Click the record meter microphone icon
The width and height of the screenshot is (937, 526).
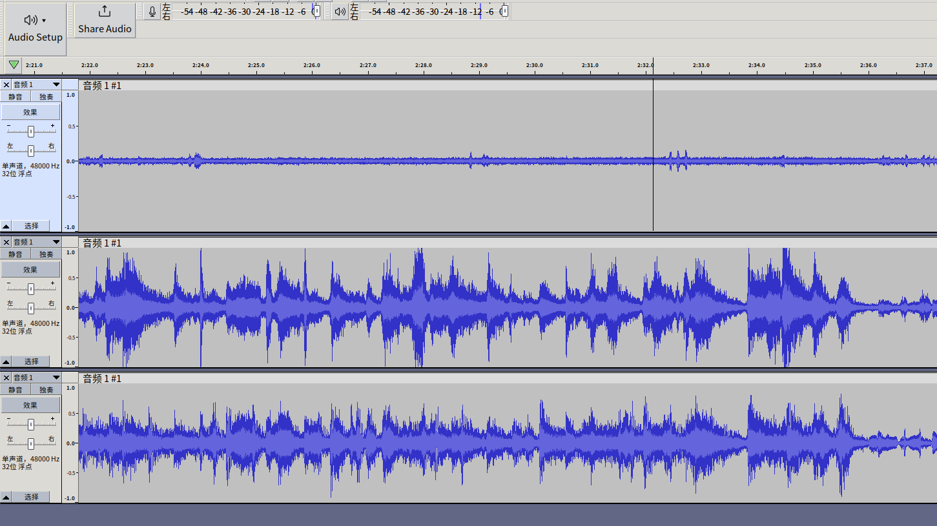152,12
